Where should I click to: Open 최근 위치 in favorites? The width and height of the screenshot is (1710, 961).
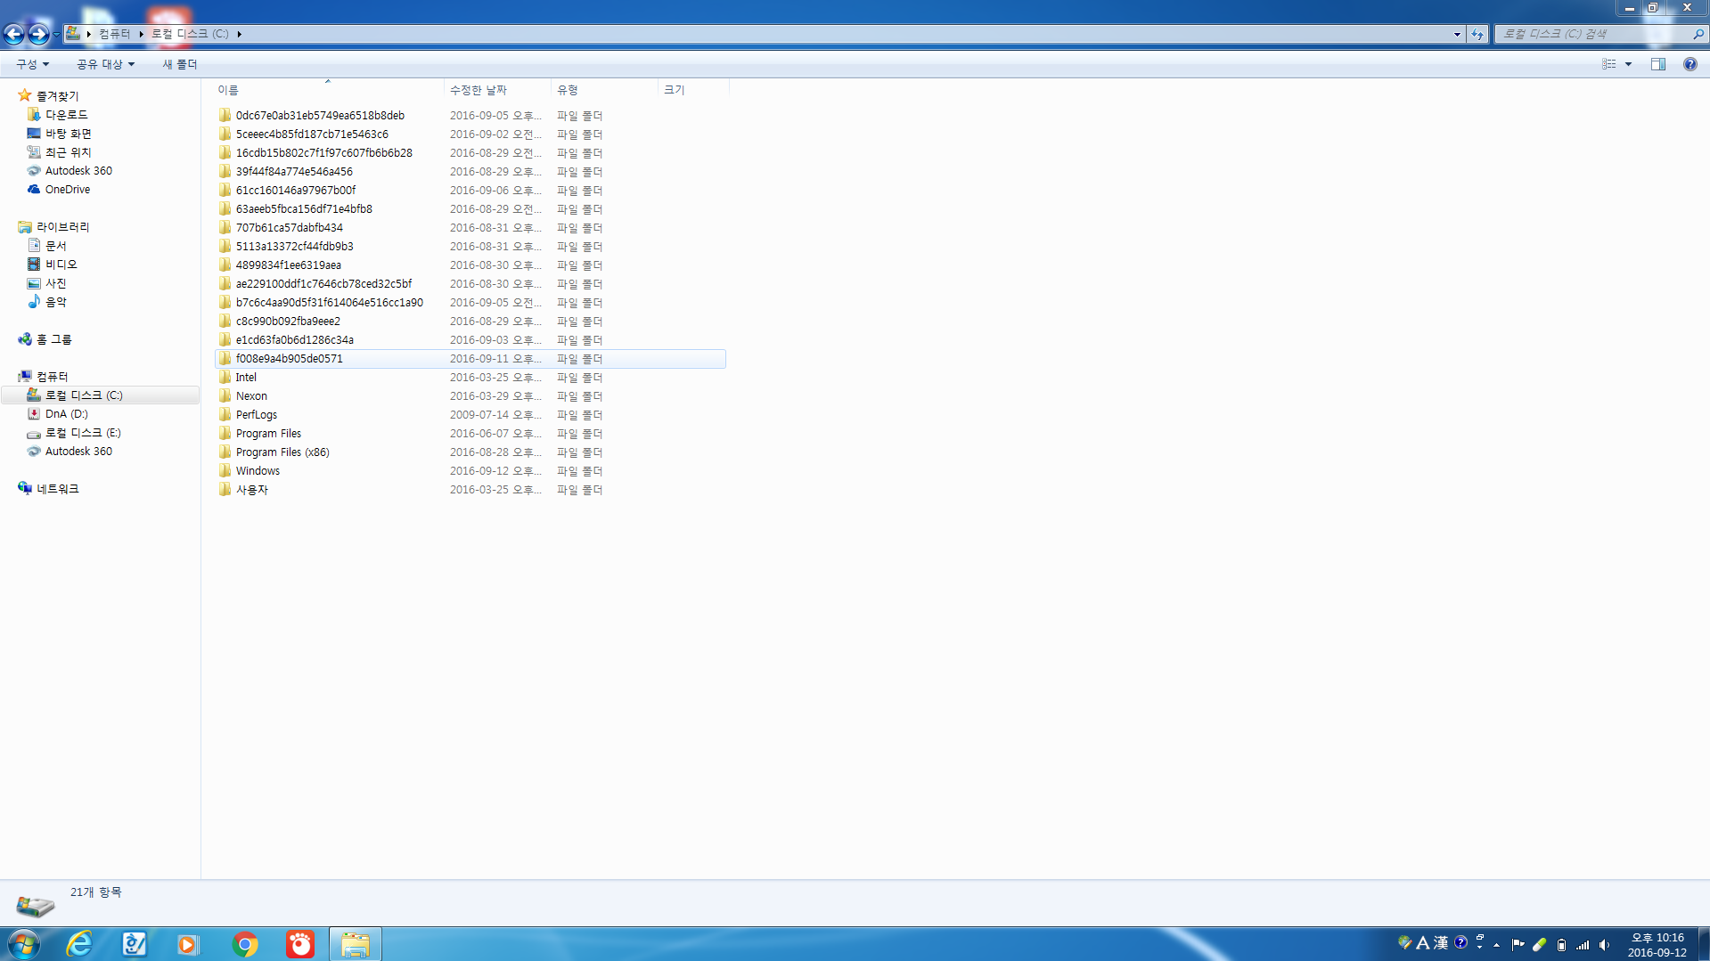(x=69, y=152)
